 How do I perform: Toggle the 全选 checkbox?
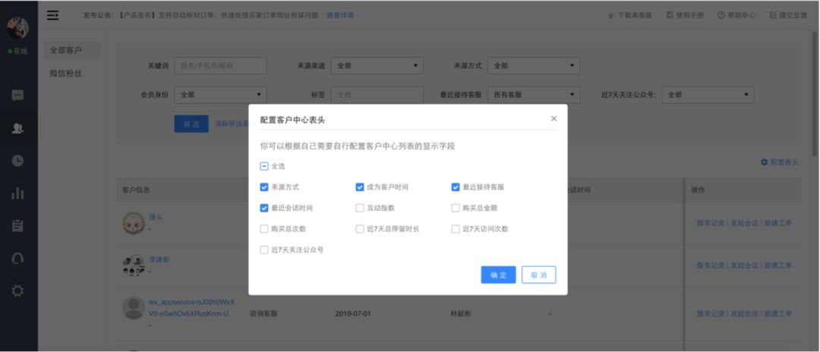coord(264,166)
